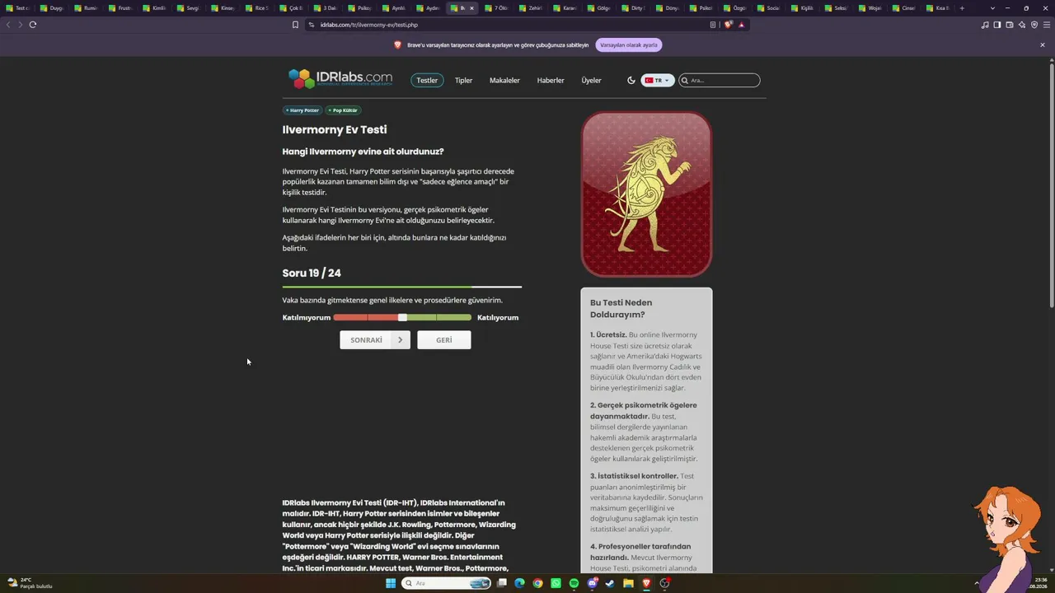Open the Üyeler menu item

point(592,81)
